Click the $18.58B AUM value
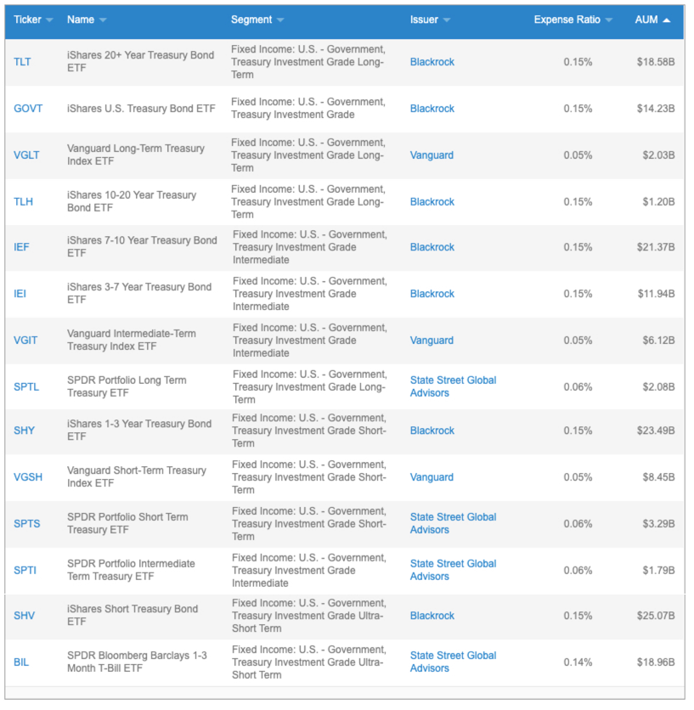 (x=656, y=62)
